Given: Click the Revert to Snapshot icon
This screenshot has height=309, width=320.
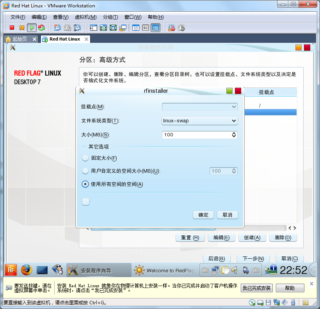Looking at the screenshot, I should coord(68,28).
